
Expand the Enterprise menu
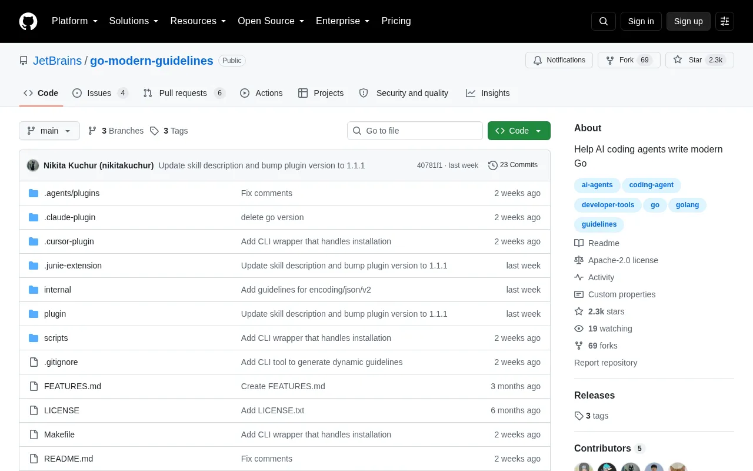(343, 21)
